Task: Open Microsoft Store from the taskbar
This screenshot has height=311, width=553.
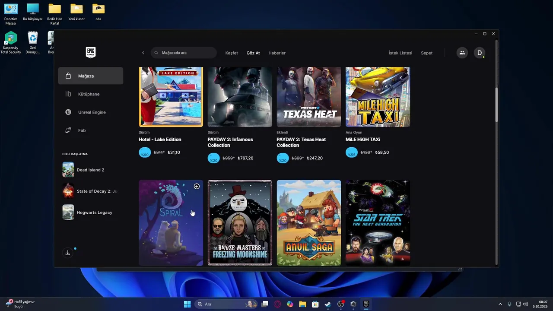Action: pyautogui.click(x=315, y=304)
